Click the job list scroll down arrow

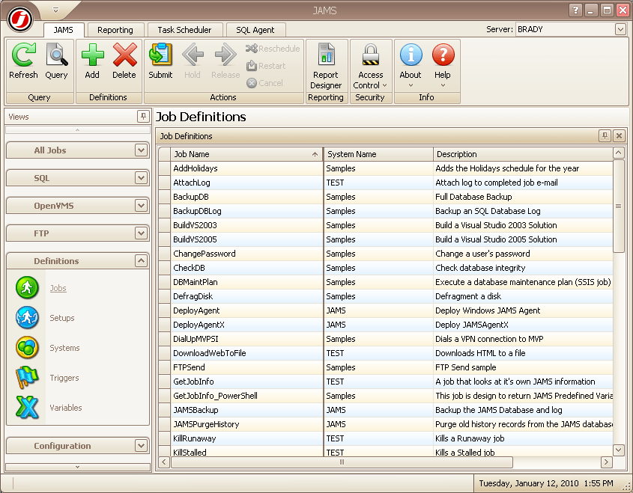tap(619, 450)
